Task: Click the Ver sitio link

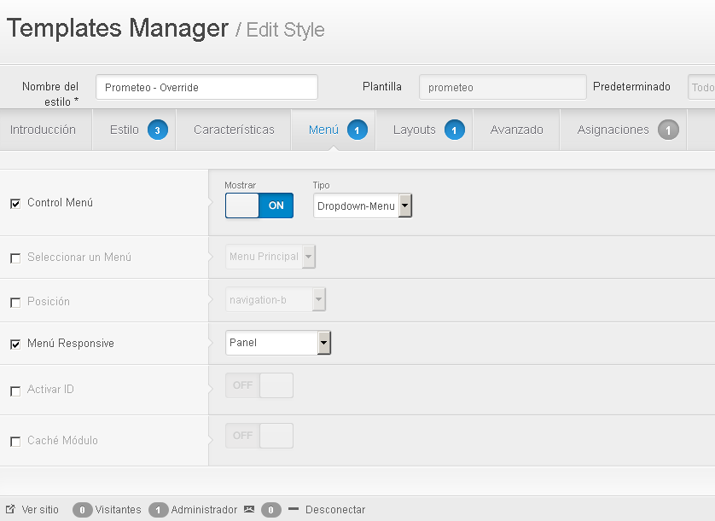Action: tap(40, 510)
